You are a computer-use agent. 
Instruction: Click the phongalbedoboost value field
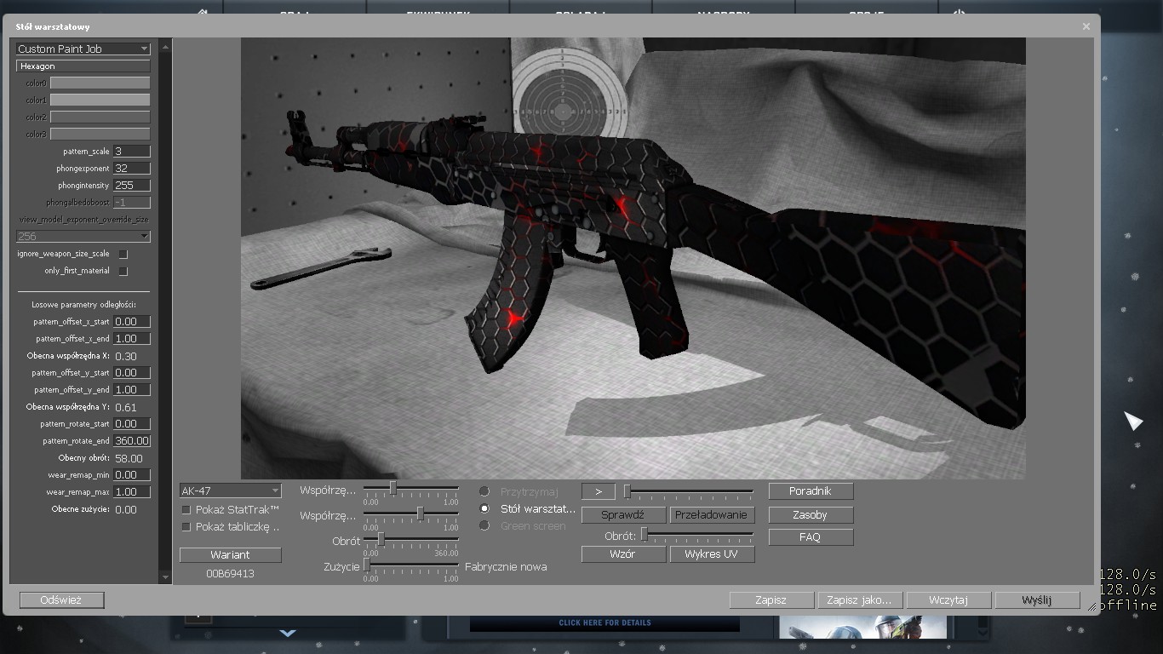pos(132,202)
